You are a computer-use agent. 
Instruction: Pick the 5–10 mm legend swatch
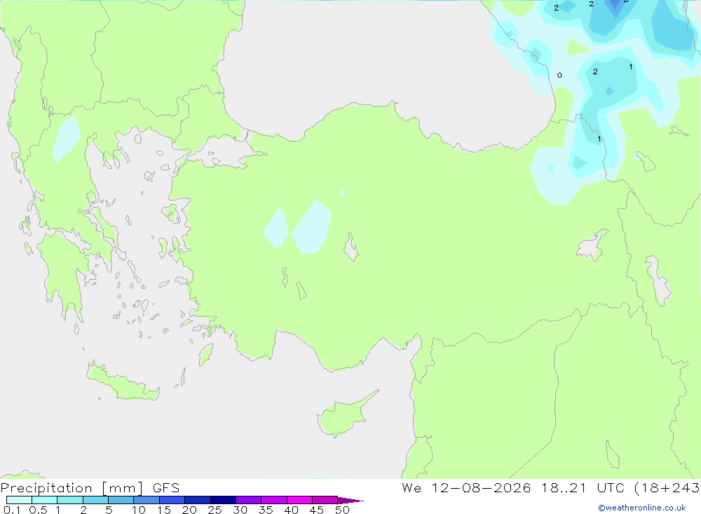[x=121, y=500]
